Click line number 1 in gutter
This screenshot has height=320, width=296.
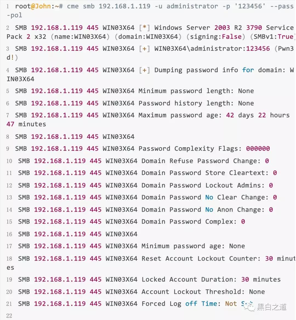point(8,6)
